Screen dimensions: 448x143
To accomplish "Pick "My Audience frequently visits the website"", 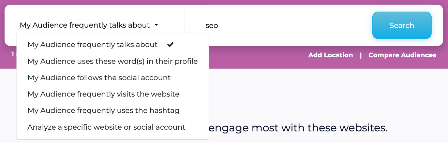I will pyautogui.click(x=103, y=94).
